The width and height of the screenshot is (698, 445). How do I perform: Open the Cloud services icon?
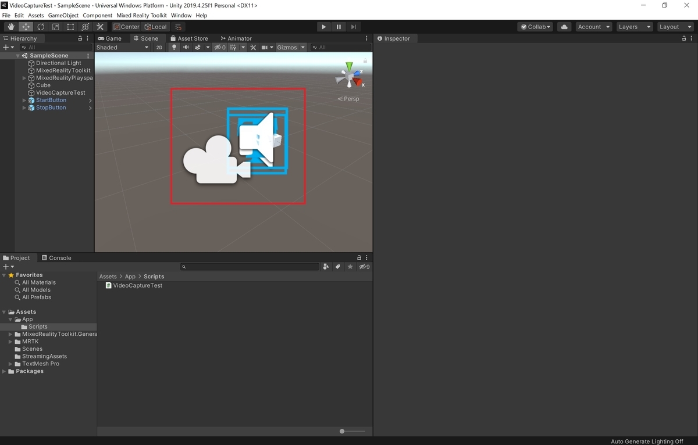point(564,27)
